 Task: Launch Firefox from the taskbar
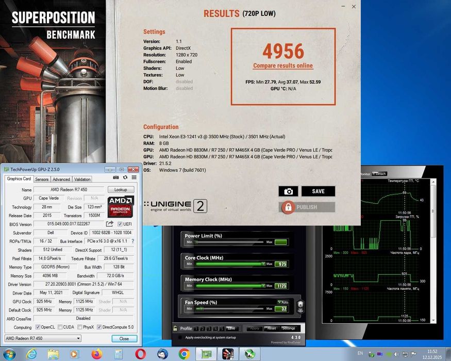(x=97, y=354)
